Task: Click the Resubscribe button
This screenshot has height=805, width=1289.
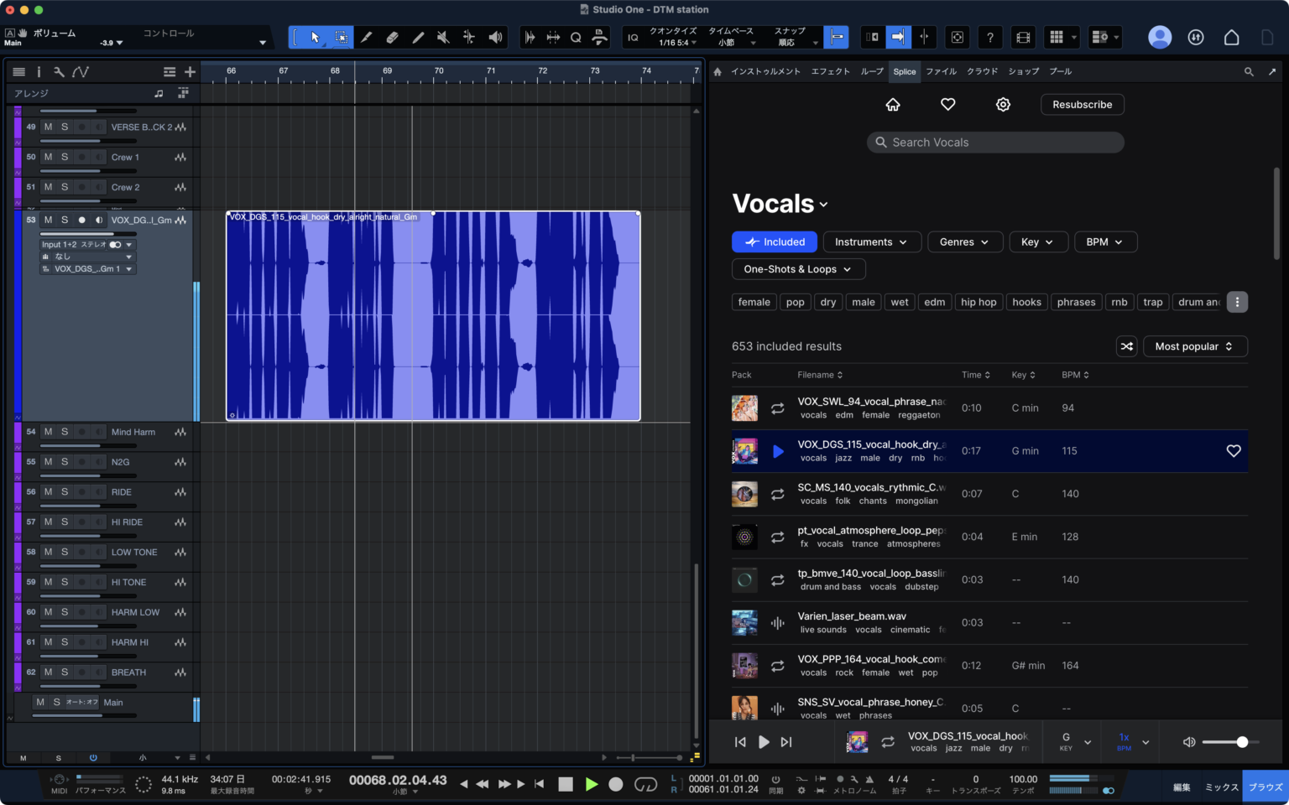Action: (x=1082, y=104)
